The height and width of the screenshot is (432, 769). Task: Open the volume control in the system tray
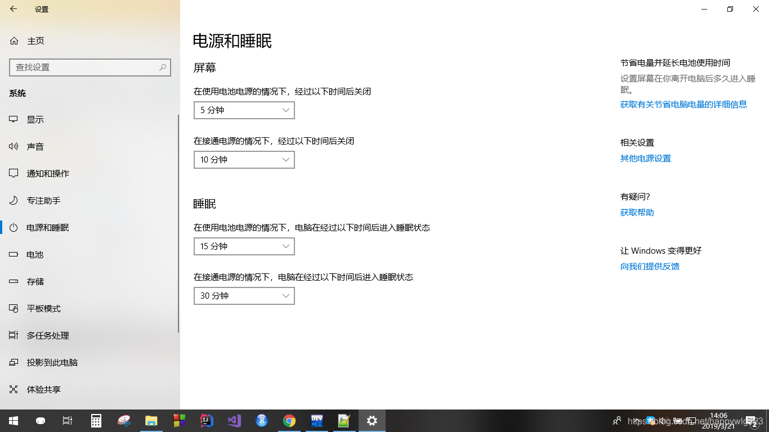click(664, 421)
